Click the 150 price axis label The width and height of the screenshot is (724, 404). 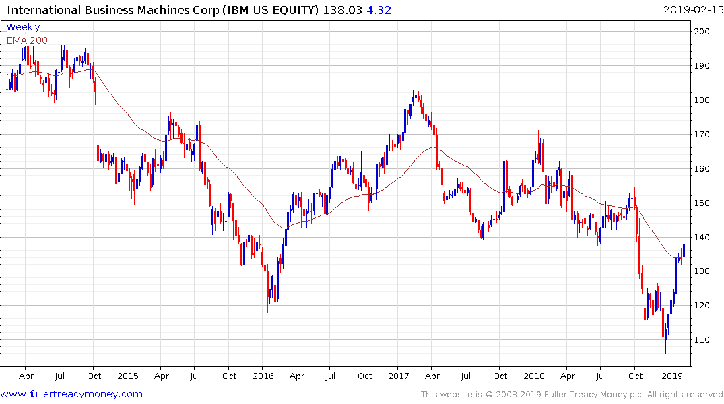pos(701,203)
